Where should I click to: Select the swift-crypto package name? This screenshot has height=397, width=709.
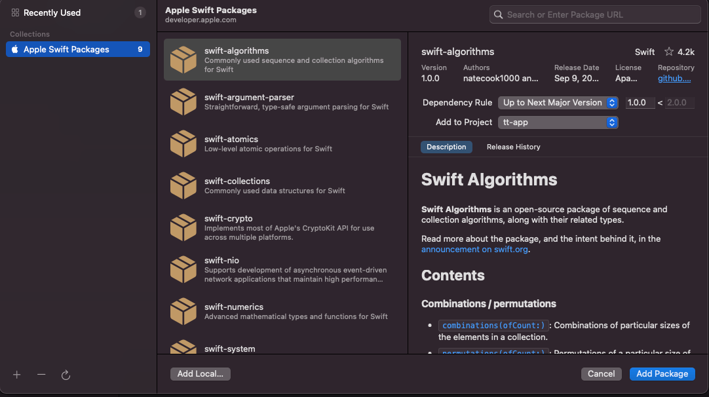pyautogui.click(x=228, y=218)
